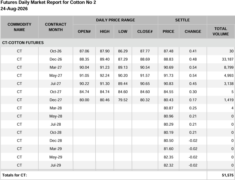The width and height of the screenshot is (235, 180).
Task: Select the CT-COTTON FUTURES section row
Action: click(x=118, y=43)
